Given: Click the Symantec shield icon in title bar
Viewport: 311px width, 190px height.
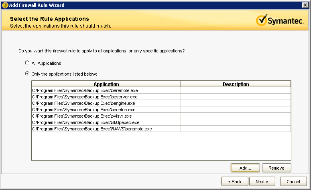Looking at the screenshot, I should (5, 5).
